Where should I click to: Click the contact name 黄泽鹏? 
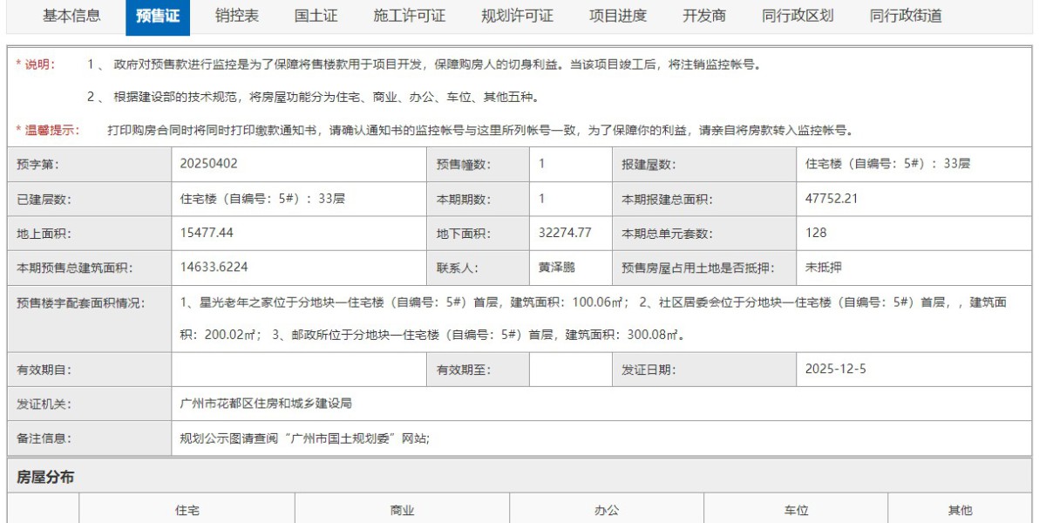click(x=557, y=268)
